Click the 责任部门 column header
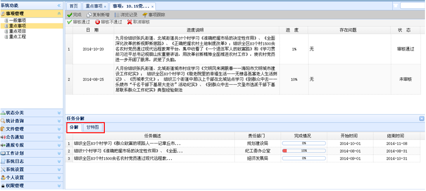 coord(257,136)
